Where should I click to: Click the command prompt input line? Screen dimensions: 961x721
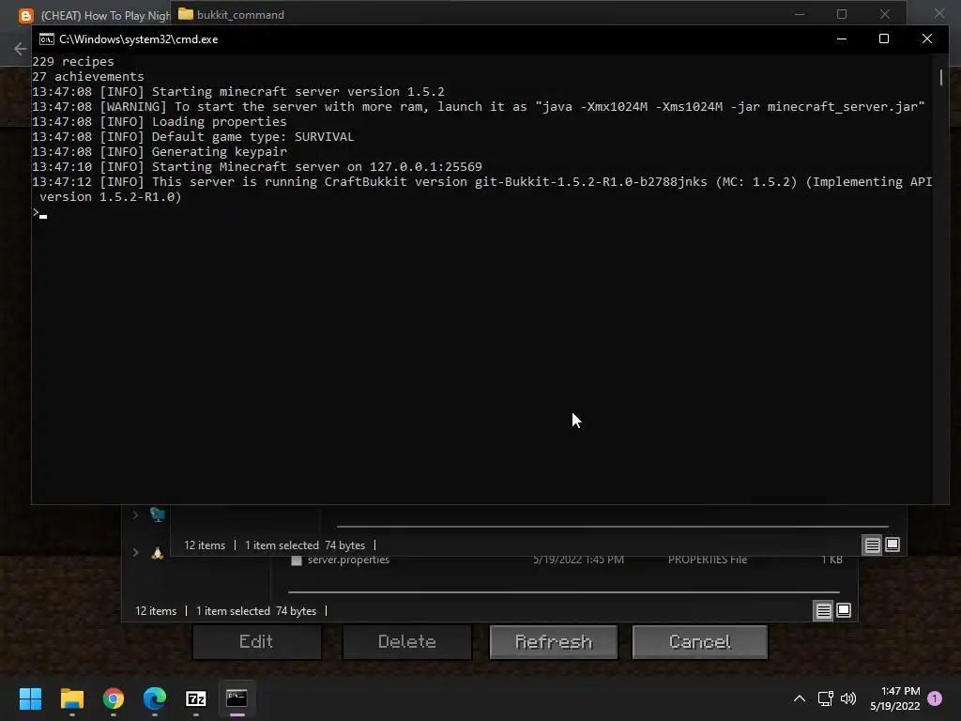(481, 212)
